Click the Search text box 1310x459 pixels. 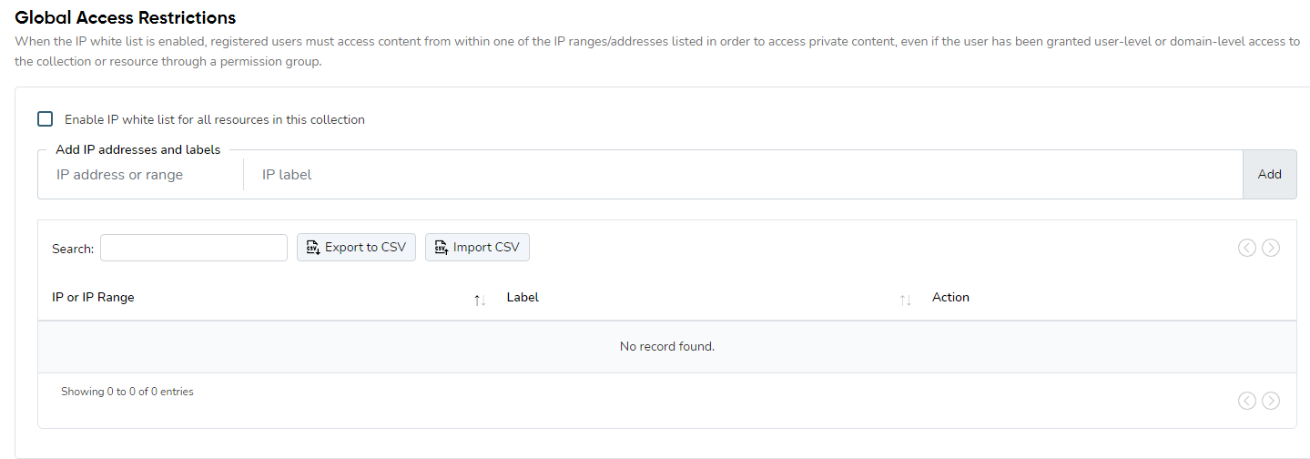194,248
